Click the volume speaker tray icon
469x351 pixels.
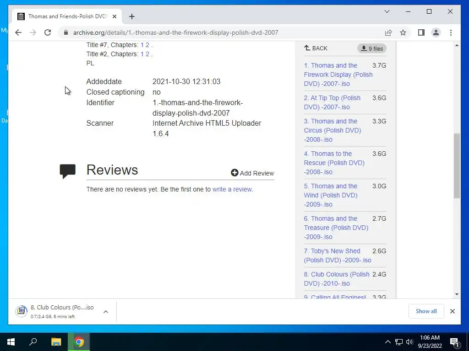409,342
